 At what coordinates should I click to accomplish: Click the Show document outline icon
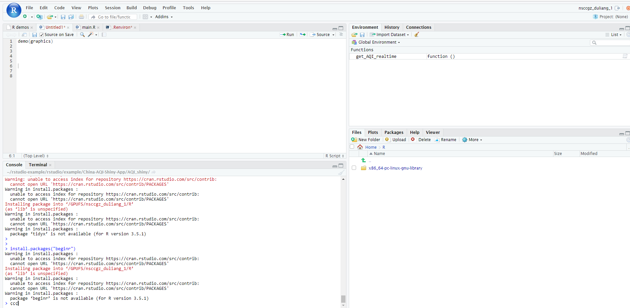(x=341, y=35)
